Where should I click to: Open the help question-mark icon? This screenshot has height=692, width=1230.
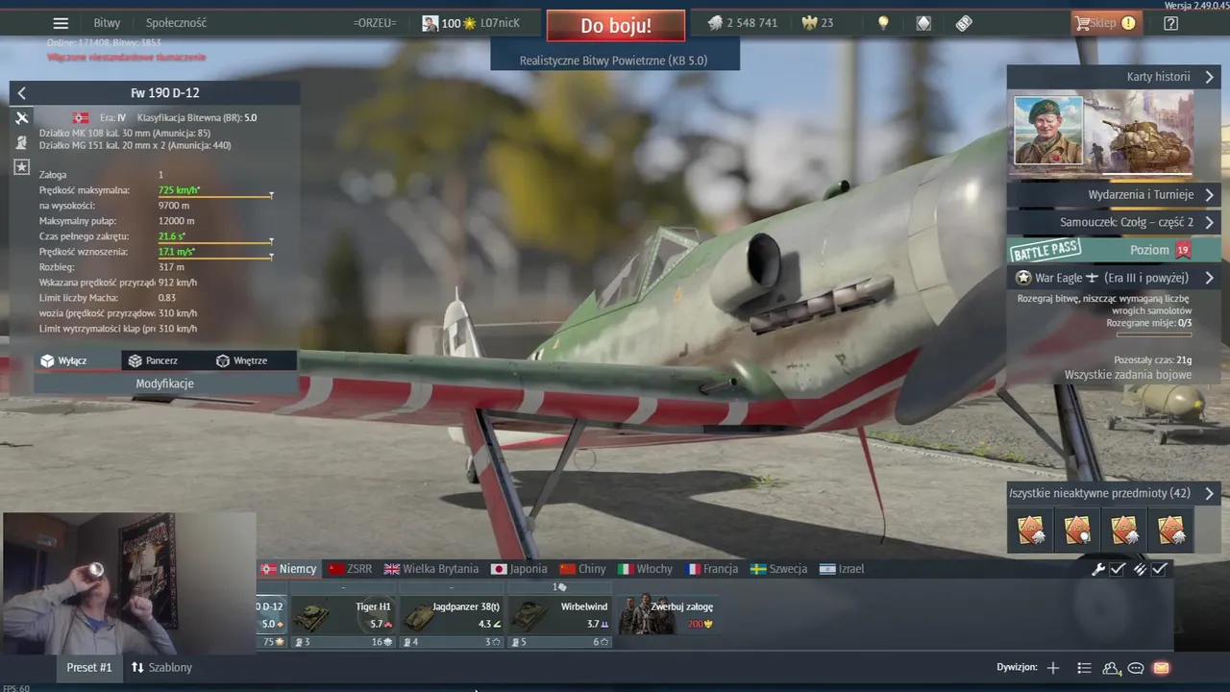pyautogui.click(x=1170, y=23)
